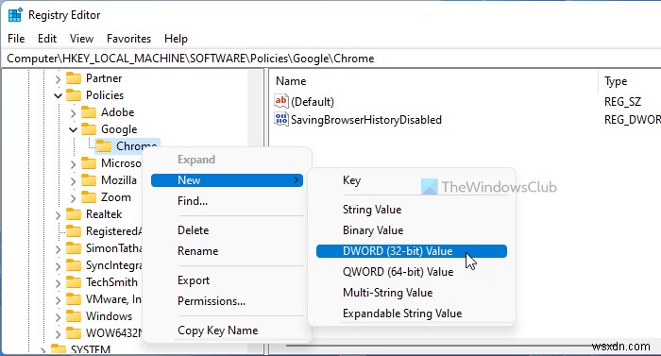This screenshot has width=661, height=356.
Task: Collapse the Policies key
Action: pyautogui.click(x=58, y=95)
